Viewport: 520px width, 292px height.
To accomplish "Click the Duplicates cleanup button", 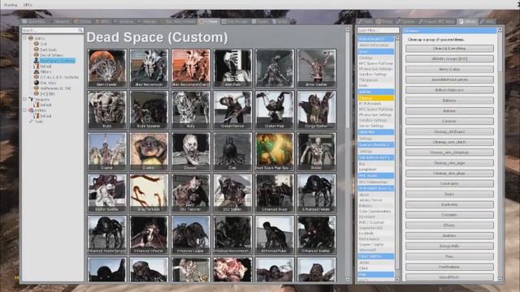I will point(449,204).
